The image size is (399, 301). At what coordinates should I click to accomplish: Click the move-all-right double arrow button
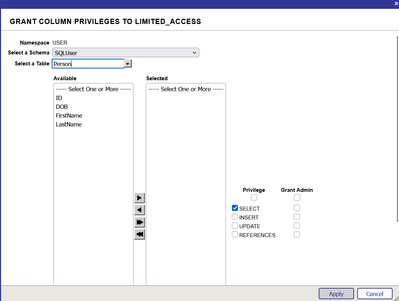click(139, 222)
